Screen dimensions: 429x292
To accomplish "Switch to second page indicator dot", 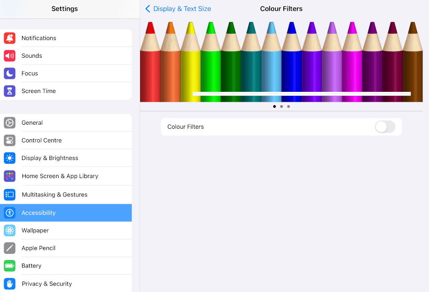I will (x=281, y=107).
